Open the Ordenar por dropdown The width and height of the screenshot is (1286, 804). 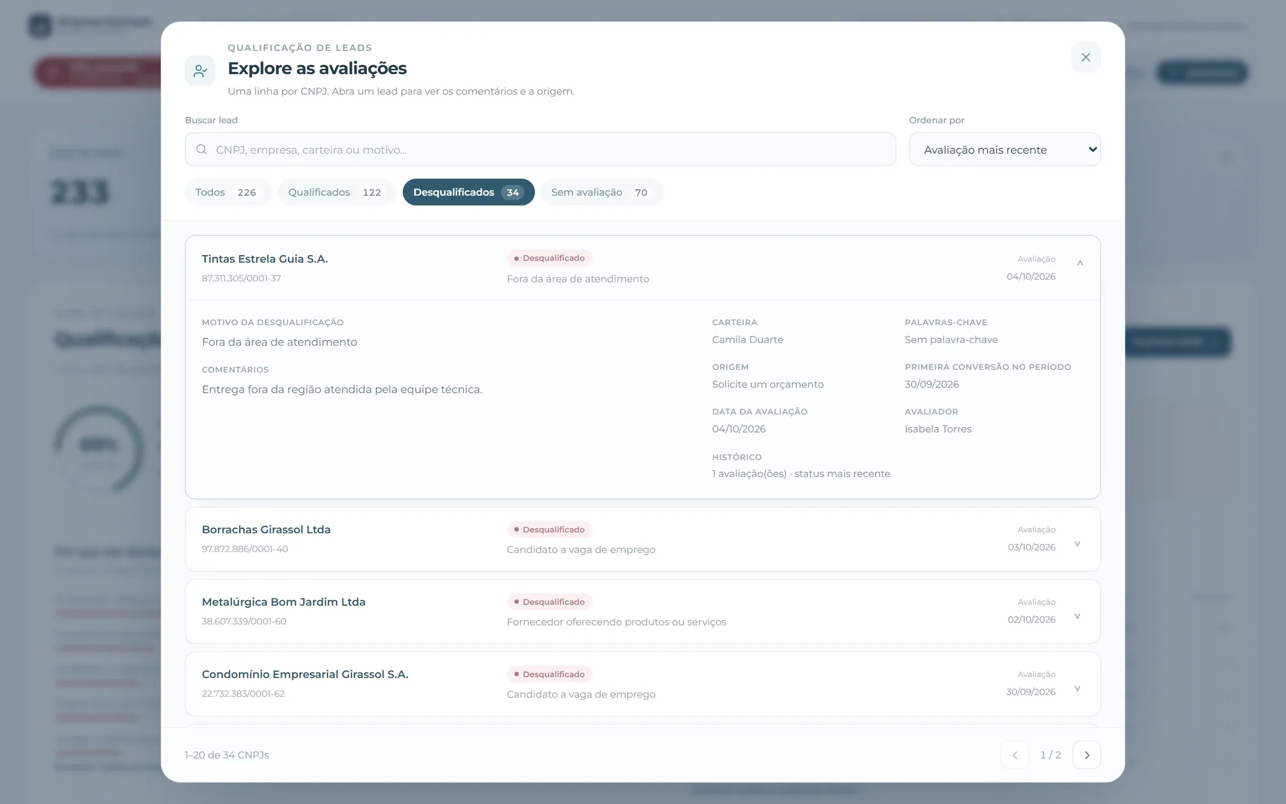1005,150
